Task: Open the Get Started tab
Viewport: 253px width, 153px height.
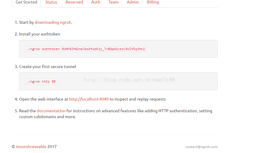Action: pos(26,2)
